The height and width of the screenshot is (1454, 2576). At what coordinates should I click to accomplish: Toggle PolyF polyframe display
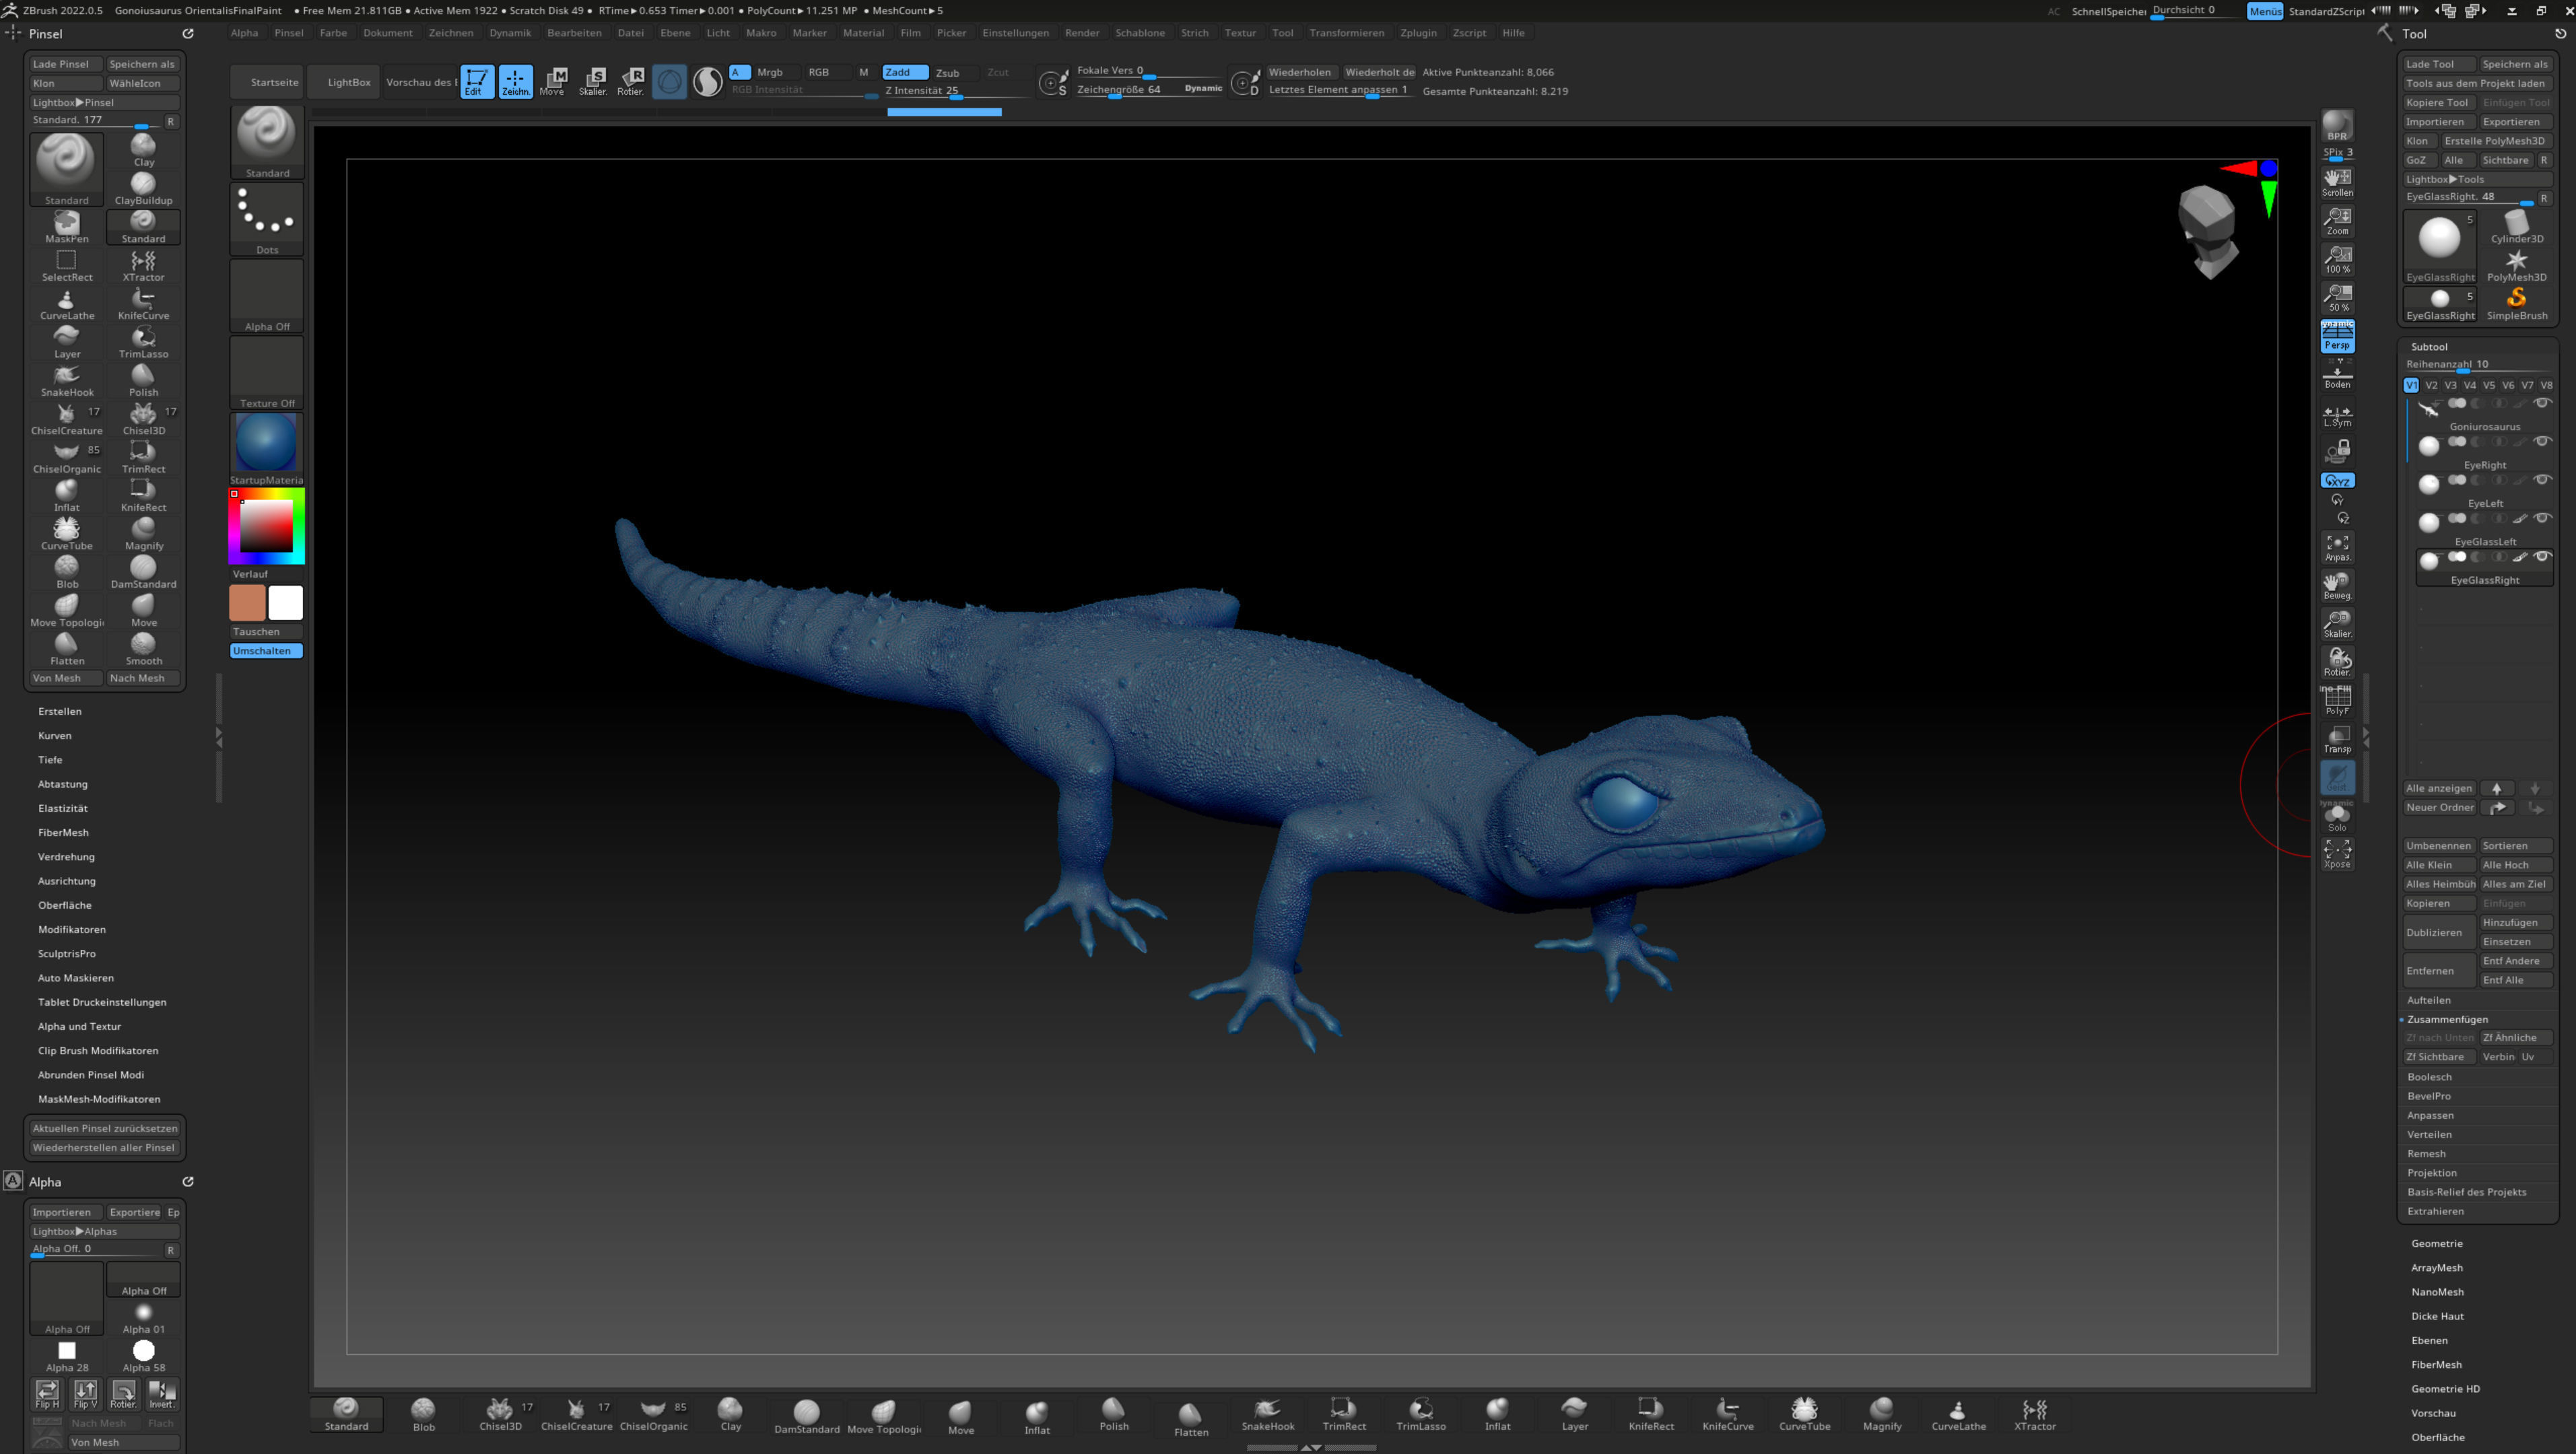[x=2337, y=701]
